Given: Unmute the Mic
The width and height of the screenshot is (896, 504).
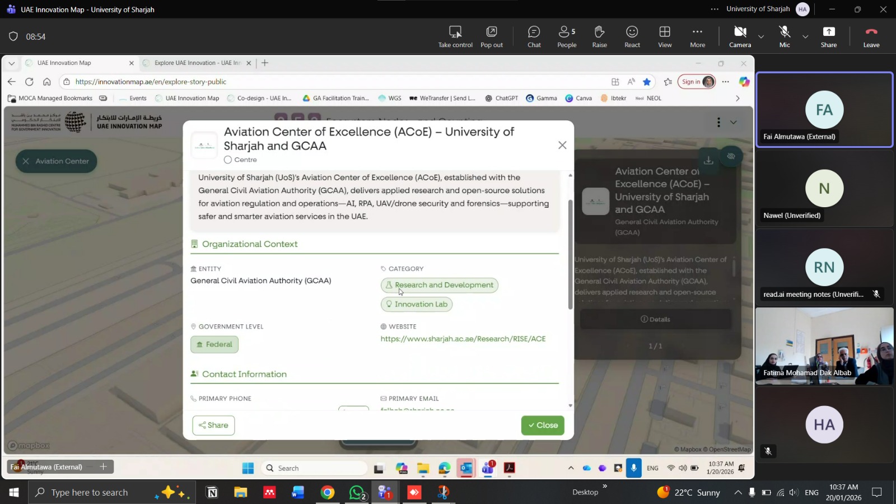Looking at the screenshot, I should [x=785, y=36].
